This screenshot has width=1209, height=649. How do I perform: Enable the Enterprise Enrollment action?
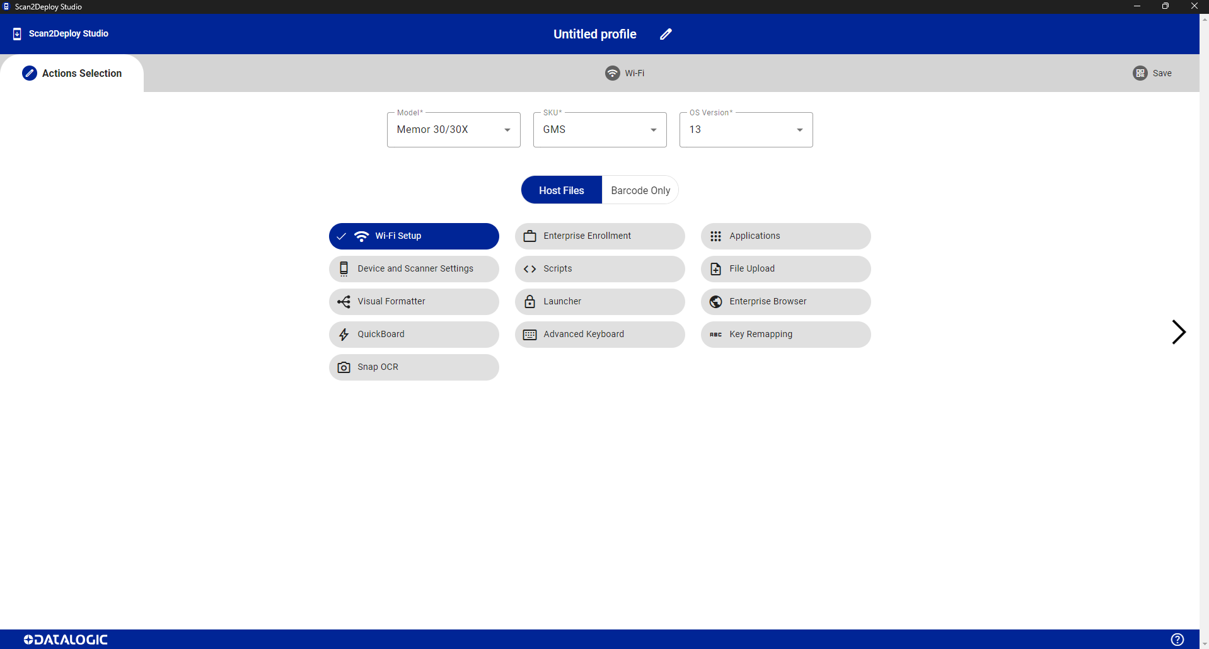pyautogui.click(x=599, y=236)
